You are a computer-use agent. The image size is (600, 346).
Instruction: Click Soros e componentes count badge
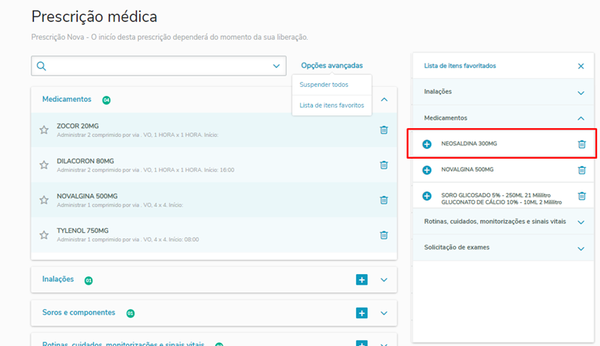coord(130,314)
